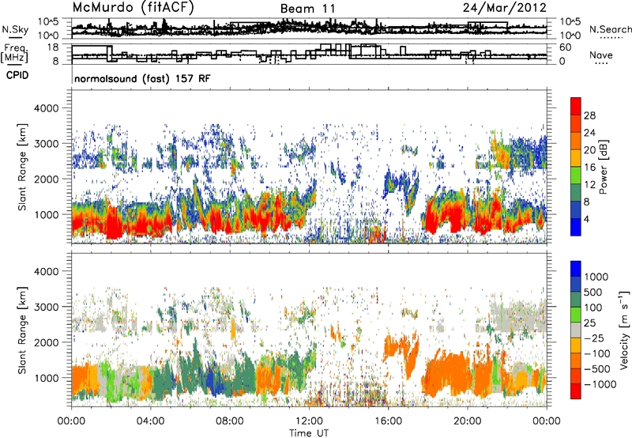Click the N.Search legend label
Viewport: 632px width, 438px height.
pos(611,29)
